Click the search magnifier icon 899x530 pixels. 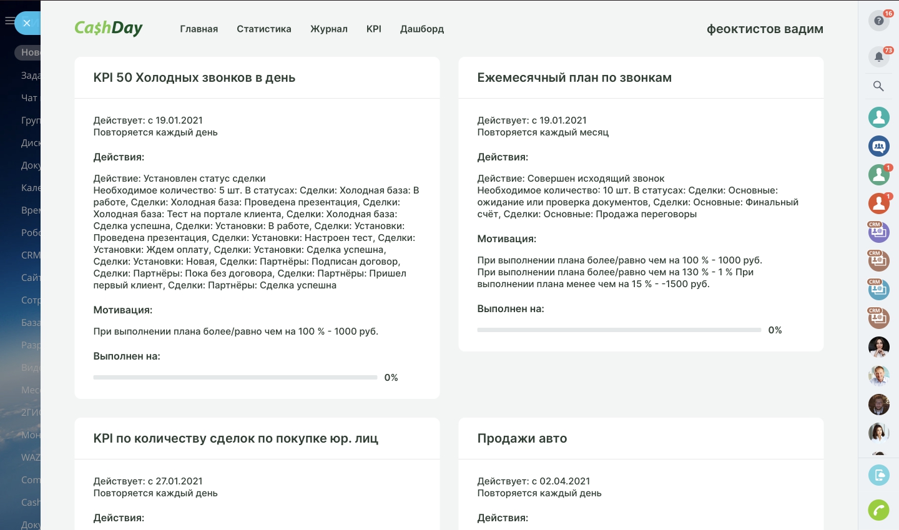click(x=878, y=86)
